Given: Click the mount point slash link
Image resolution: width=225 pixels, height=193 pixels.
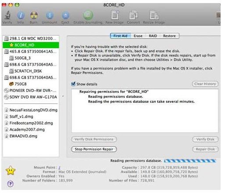Looking at the screenshot, I should [60, 168].
